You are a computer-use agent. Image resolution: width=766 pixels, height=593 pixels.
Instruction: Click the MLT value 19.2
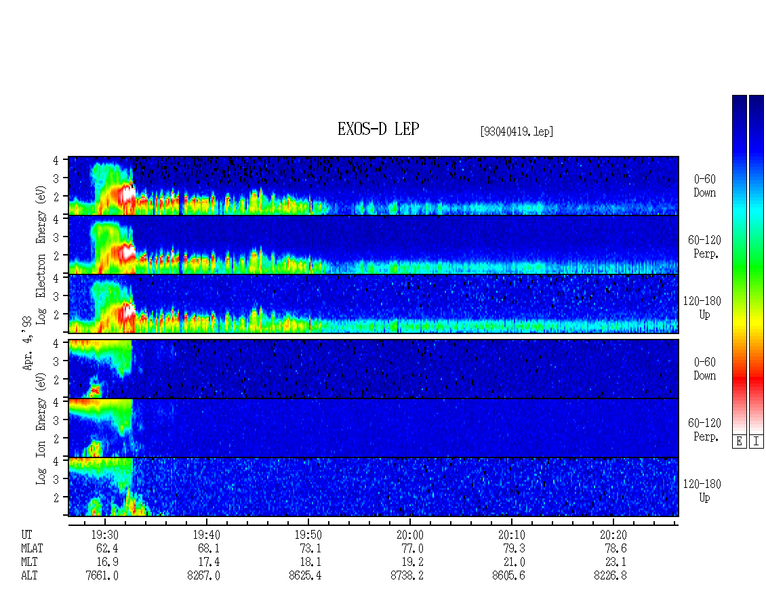[x=412, y=563]
